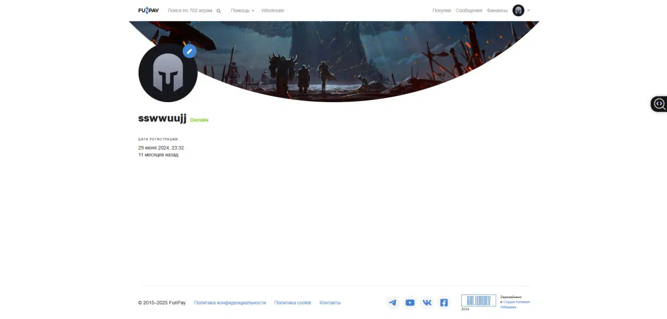This screenshot has width=667, height=319.
Task: Click the large profile avatar image
Action: [168, 72]
